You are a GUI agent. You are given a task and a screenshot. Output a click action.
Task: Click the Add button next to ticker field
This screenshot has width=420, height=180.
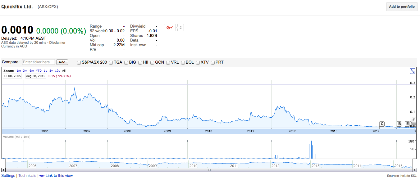click(62, 62)
